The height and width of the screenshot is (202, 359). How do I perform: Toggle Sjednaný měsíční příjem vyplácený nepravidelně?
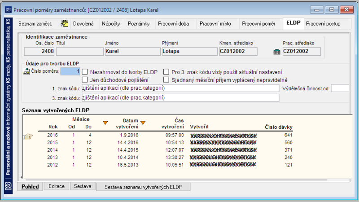coord(166,80)
